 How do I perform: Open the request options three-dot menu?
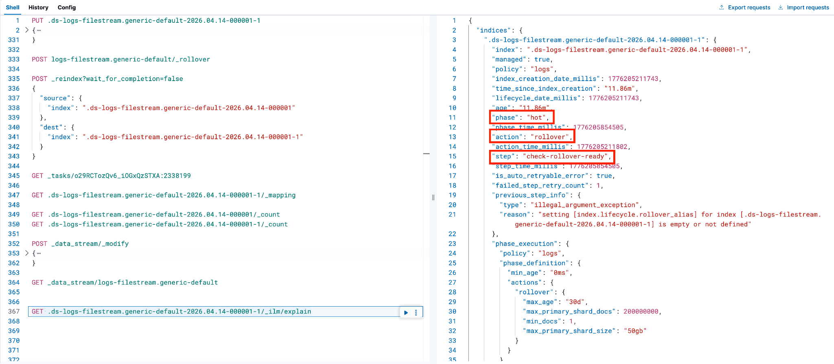pos(416,313)
